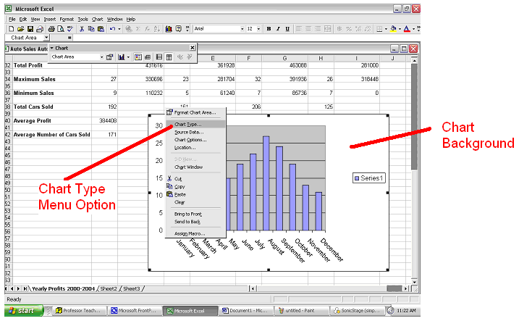Click the Open folder toolbar icon

click(20, 29)
